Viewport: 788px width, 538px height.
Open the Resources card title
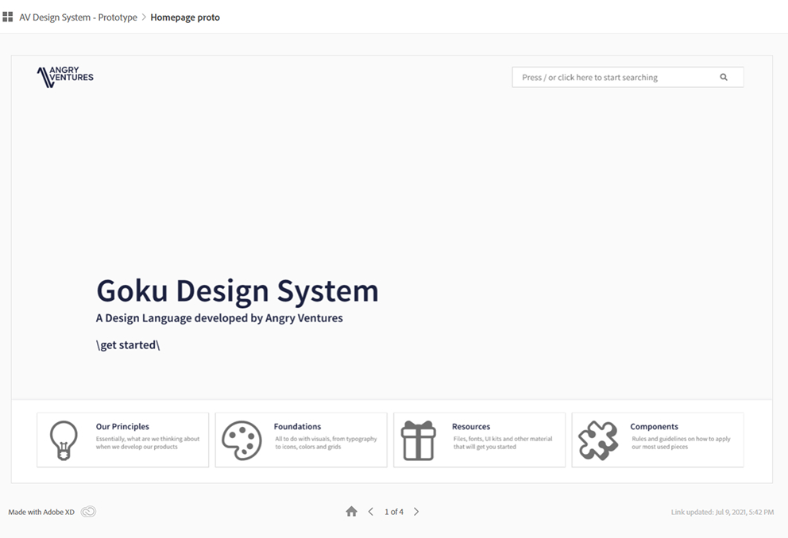tap(471, 427)
